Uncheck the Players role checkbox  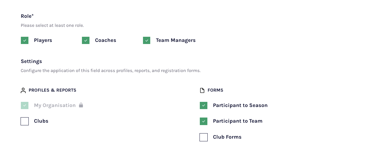pos(24,40)
